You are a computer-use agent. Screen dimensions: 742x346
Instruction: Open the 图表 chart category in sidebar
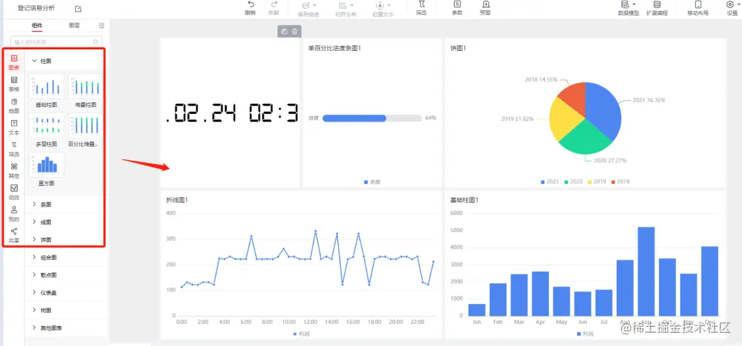click(14, 62)
